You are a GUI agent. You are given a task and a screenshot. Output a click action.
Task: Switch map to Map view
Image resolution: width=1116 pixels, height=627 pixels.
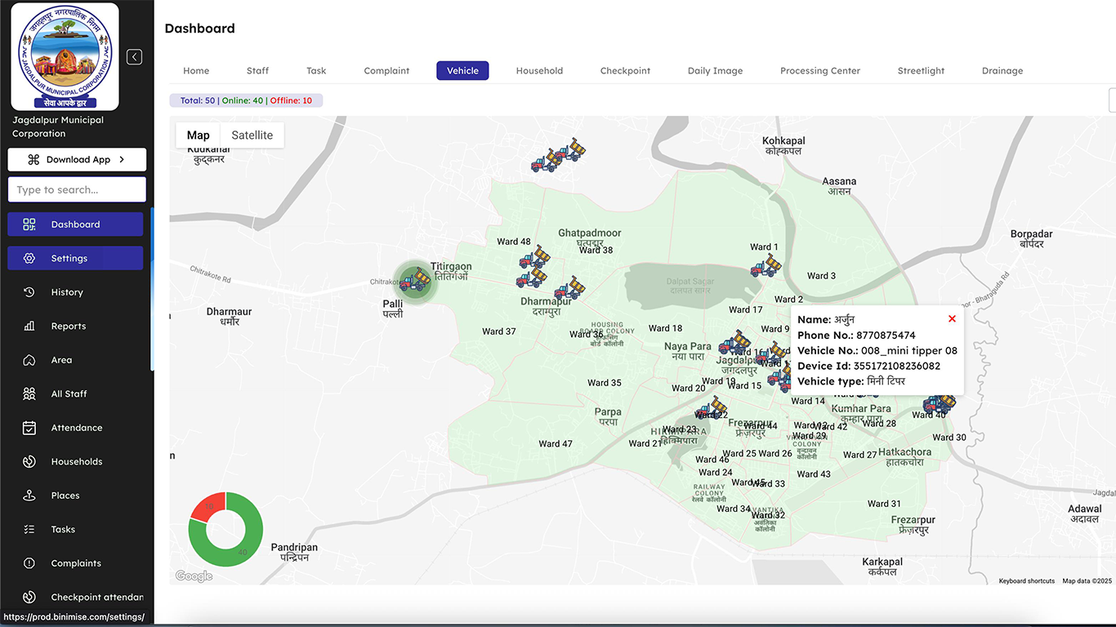(x=198, y=136)
